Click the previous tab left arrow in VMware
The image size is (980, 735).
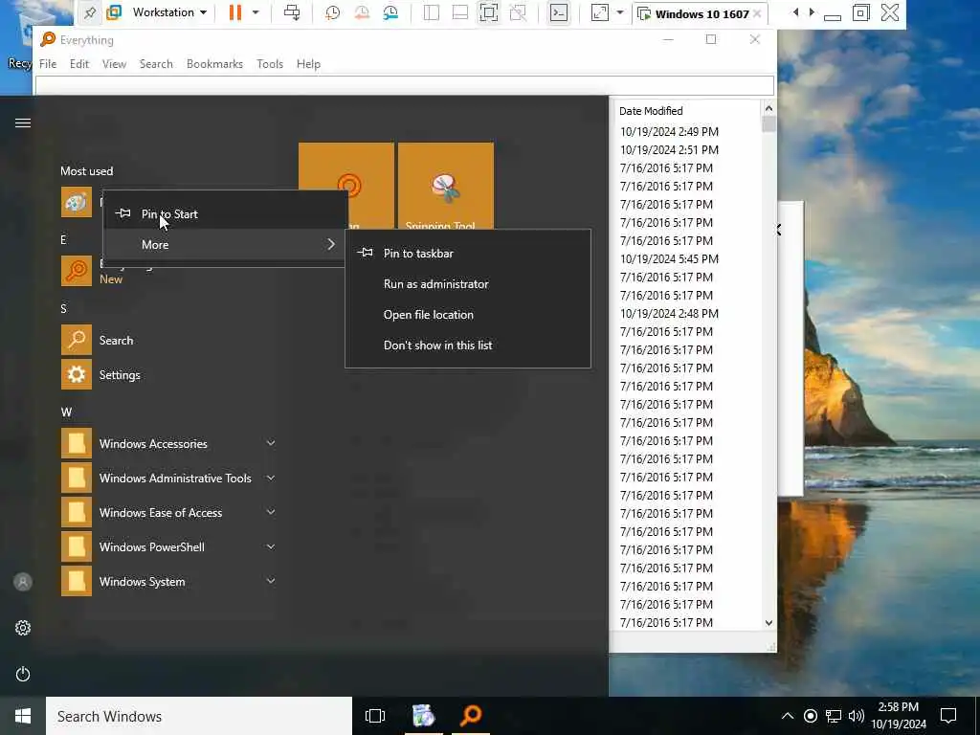pos(795,12)
